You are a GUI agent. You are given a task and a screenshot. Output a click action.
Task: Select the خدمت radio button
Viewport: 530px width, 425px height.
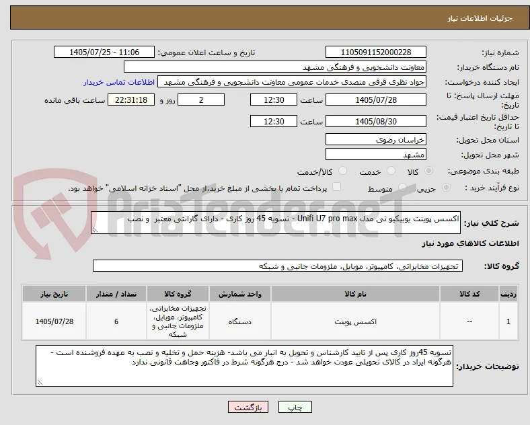(391, 171)
